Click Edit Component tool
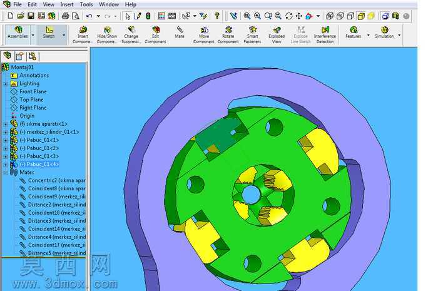The height and width of the screenshot is (291, 428). pyautogui.click(x=155, y=35)
